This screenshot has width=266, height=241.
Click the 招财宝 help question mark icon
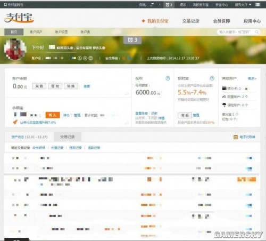click(x=212, y=78)
